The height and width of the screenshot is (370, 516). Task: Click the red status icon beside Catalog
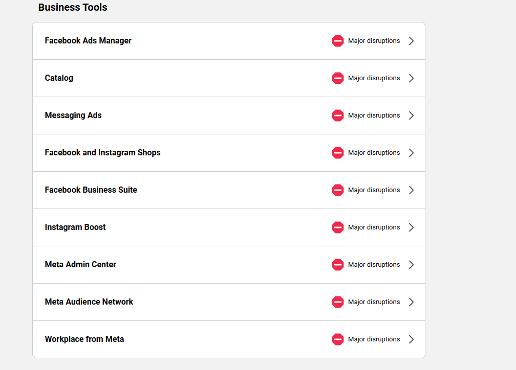click(x=338, y=78)
